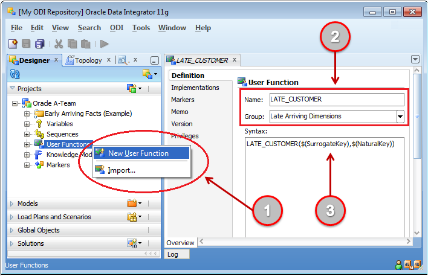Image resolution: width=428 pixels, height=276 pixels.
Task: Expand the Load Plans and Scenarios section
Action: tap(11, 217)
